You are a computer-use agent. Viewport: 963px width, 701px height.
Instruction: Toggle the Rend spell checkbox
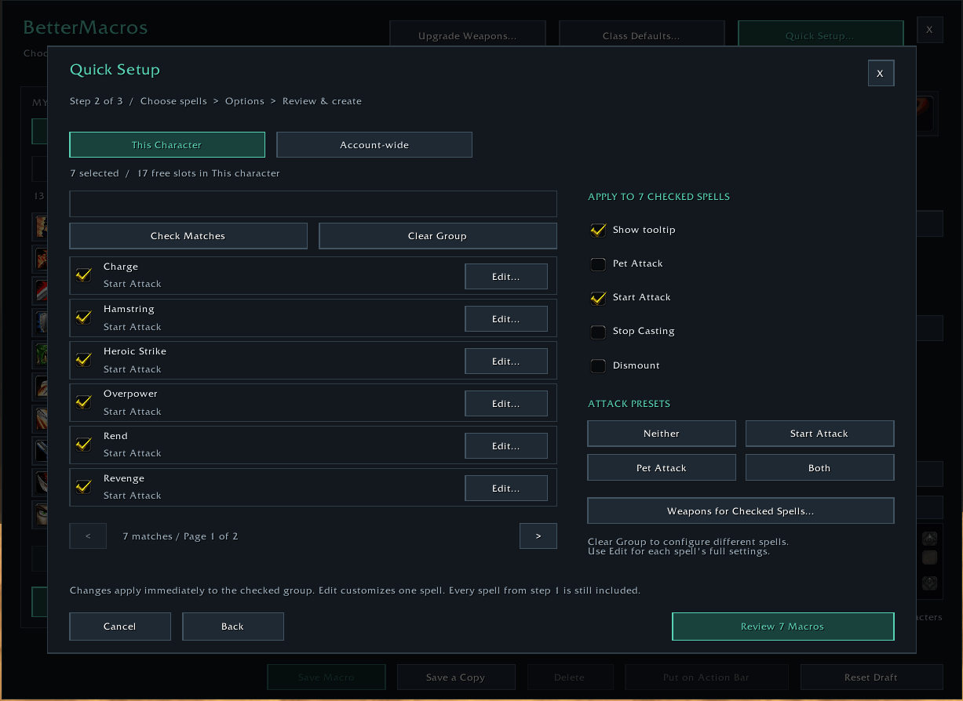[x=84, y=445]
